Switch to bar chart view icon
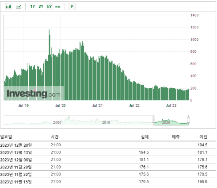The height and width of the screenshot is (188, 217). [9, 7]
